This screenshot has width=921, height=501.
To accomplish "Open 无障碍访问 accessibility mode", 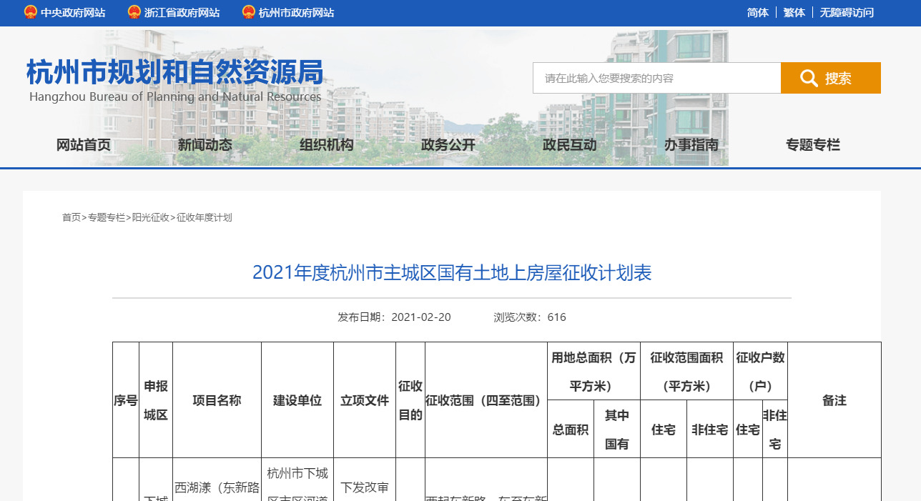I will pyautogui.click(x=847, y=13).
